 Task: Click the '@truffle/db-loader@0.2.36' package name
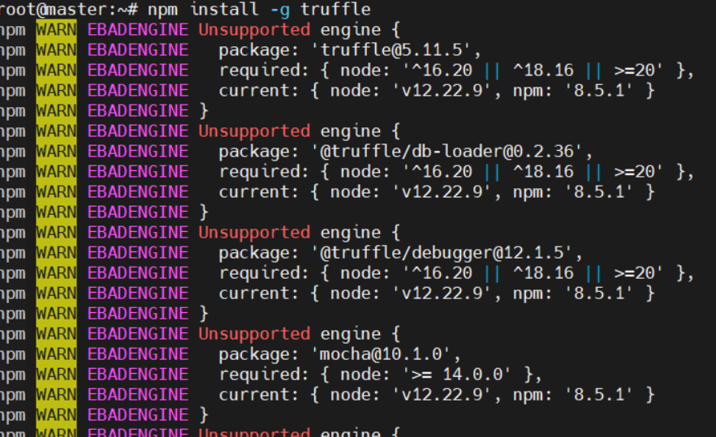click(x=446, y=152)
